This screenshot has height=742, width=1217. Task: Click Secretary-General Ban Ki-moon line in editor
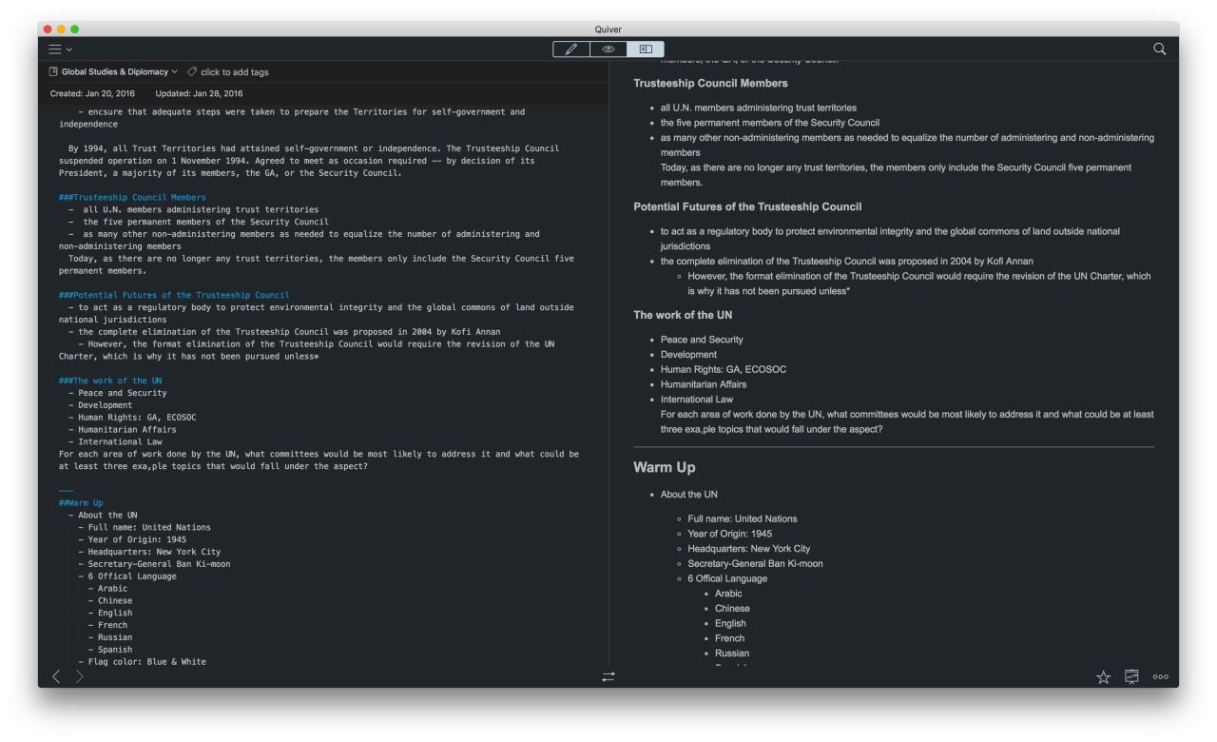click(159, 563)
